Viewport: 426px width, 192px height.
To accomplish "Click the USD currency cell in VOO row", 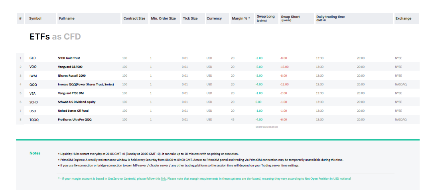I will 209,67.
